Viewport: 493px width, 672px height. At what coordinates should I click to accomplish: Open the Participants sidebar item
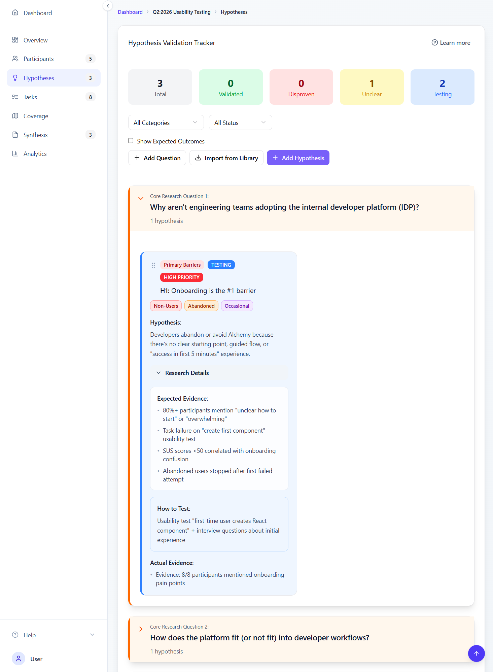click(38, 59)
